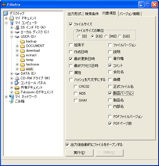Expand the 3.5 インチ FD (A:) node
Screen dimensions: 159x166
point(12,27)
